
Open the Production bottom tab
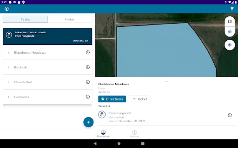click(103, 134)
